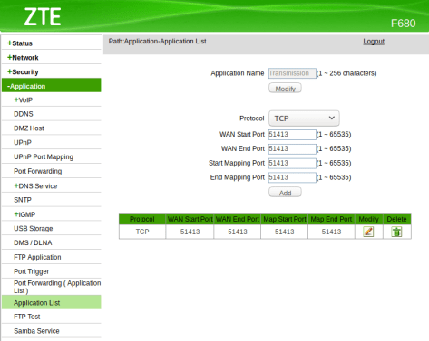Focus the WAN End Port field
The image size is (429, 341).
(x=292, y=149)
